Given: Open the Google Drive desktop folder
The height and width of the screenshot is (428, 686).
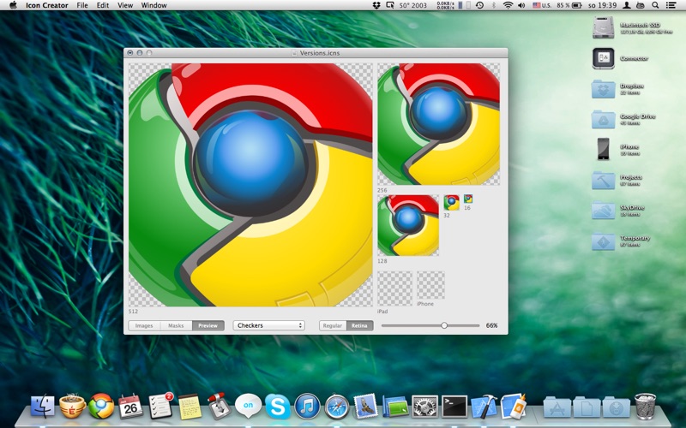Looking at the screenshot, I should tap(604, 119).
